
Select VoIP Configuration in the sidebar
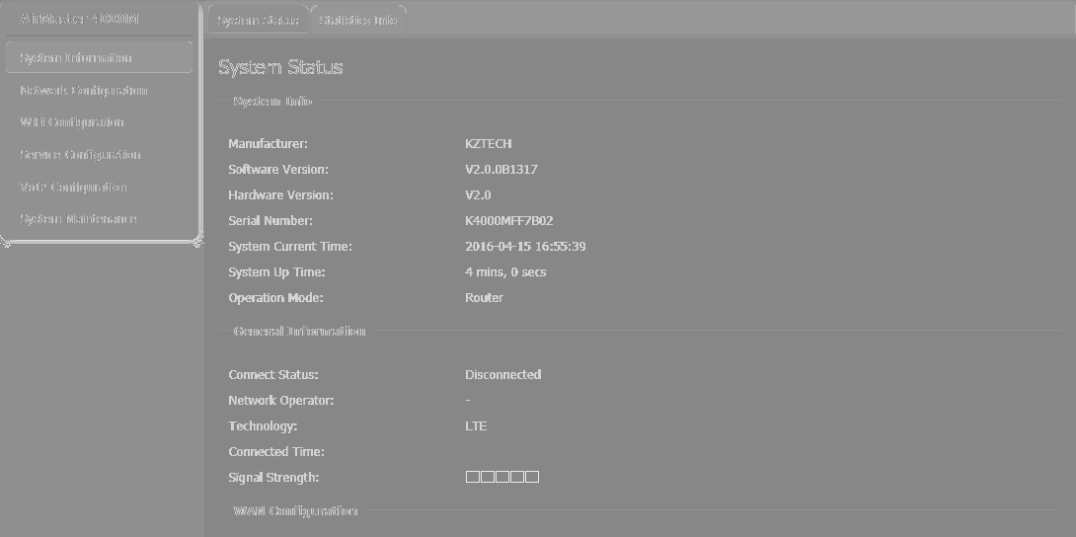pos(73,187)
